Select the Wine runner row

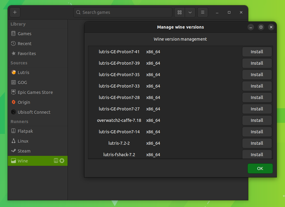38,161
